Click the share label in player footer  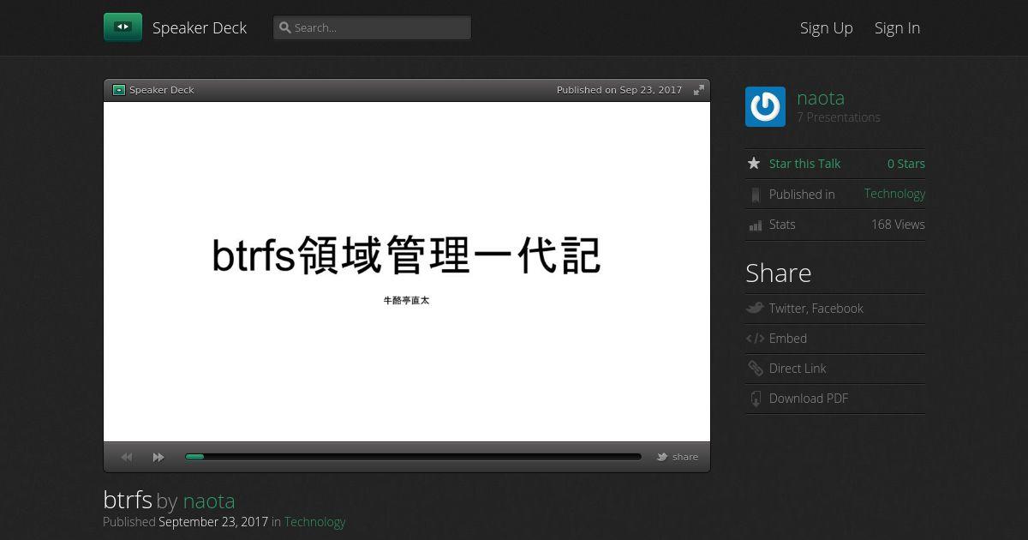pos(685,457)
